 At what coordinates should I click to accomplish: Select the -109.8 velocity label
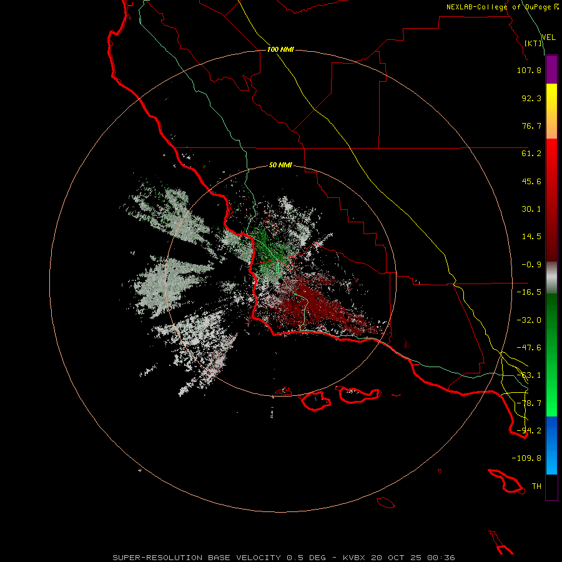click(x=526, y=458)
